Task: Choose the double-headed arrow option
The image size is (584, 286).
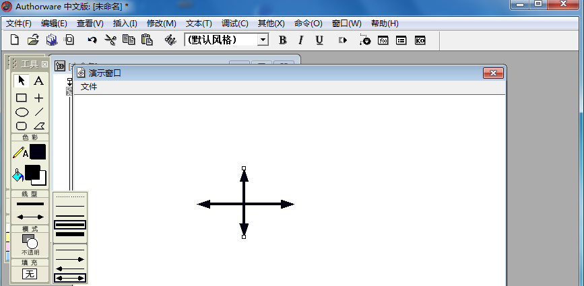Action: pos(70,278)
